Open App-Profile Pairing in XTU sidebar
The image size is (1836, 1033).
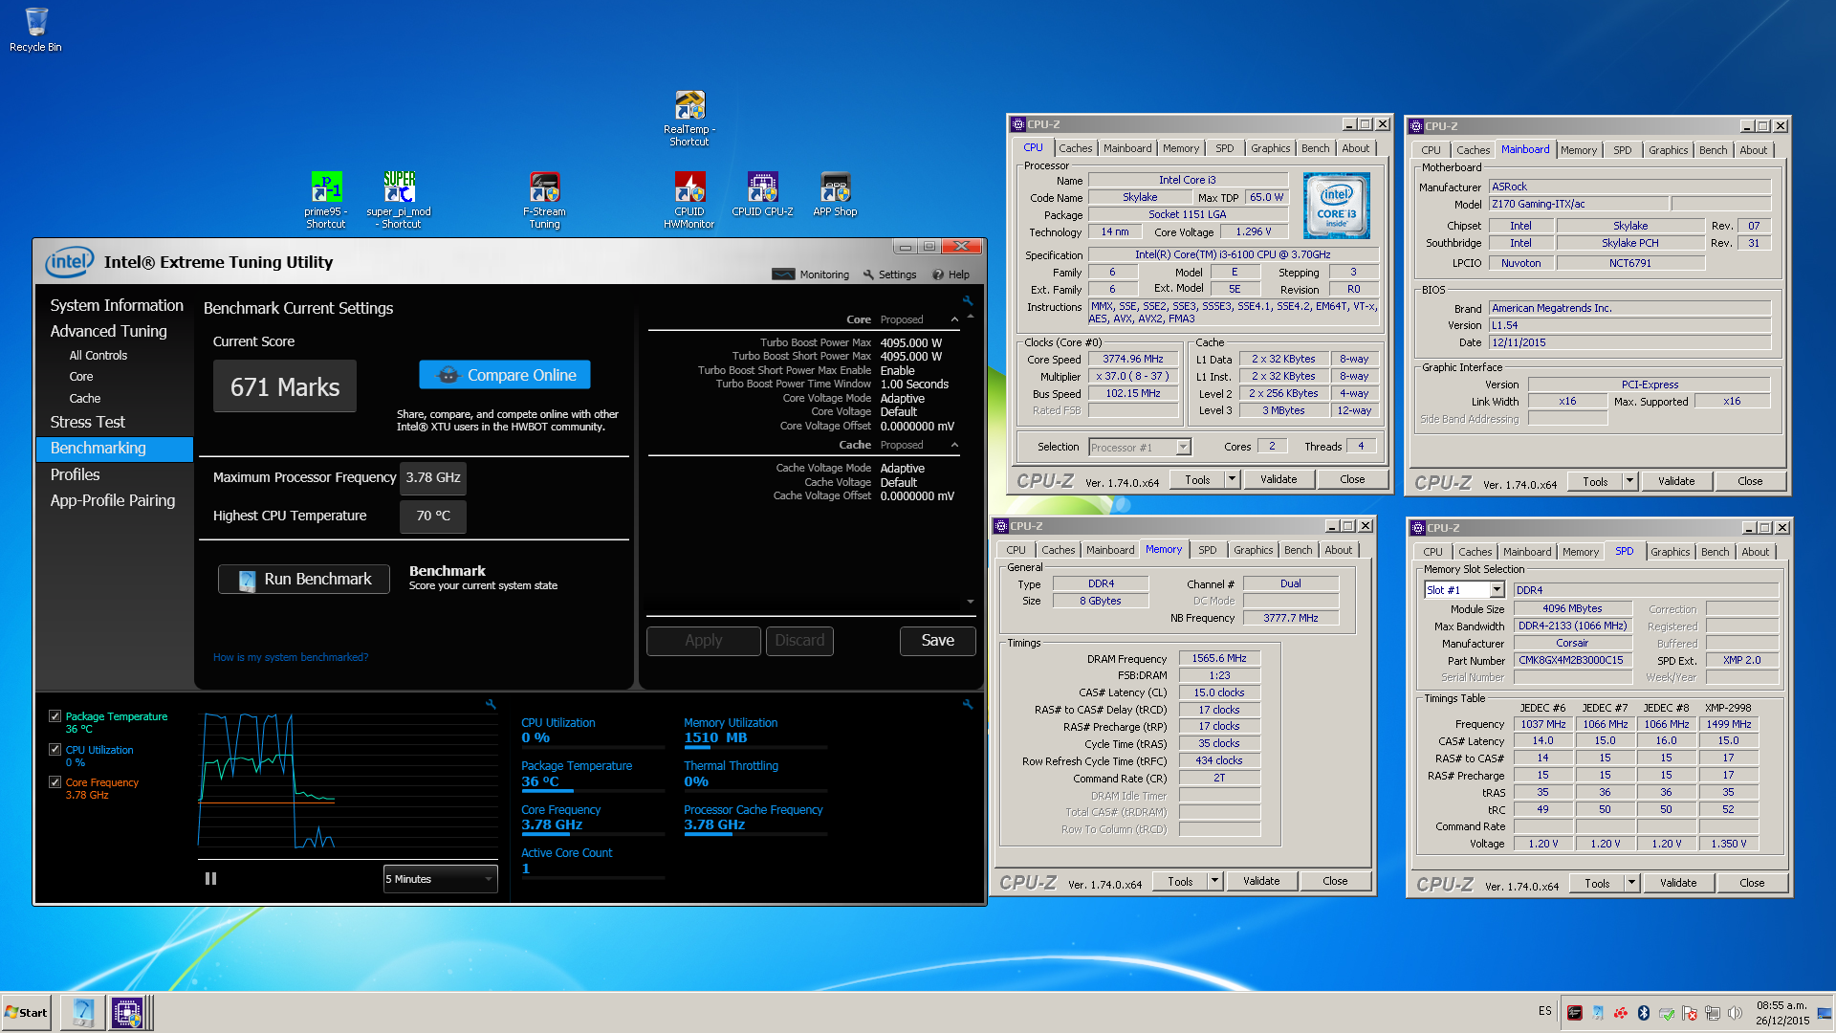click(x=113, y=500)
